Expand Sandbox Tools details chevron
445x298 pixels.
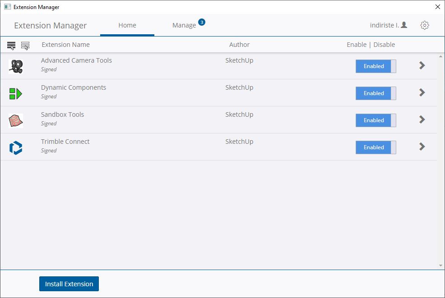pyautogui.click(x=422, y=119)
